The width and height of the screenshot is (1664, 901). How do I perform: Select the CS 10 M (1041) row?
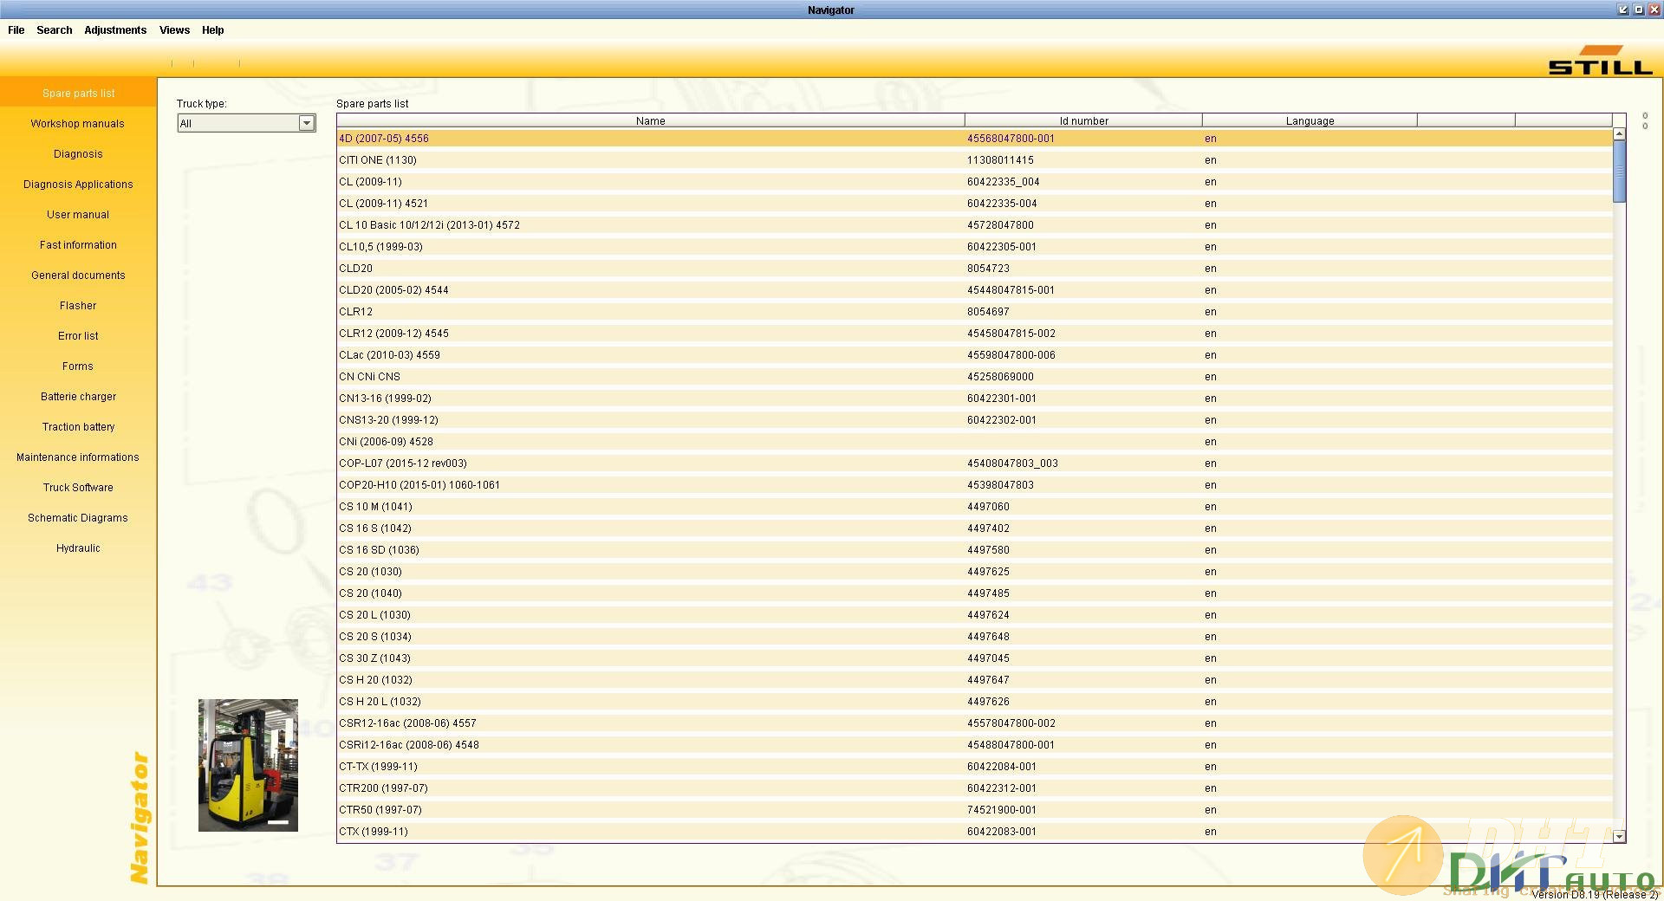974,507
